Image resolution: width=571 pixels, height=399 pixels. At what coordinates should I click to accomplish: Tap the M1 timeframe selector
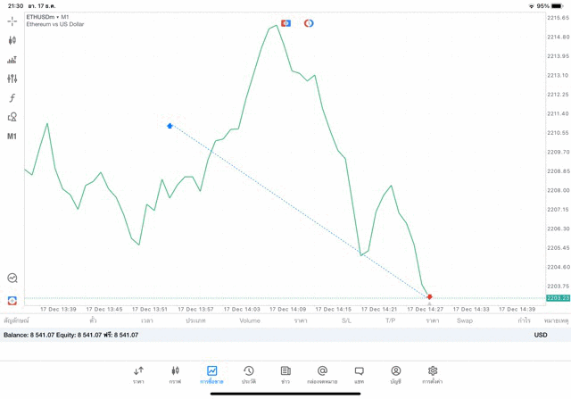[x=12, y=137]
